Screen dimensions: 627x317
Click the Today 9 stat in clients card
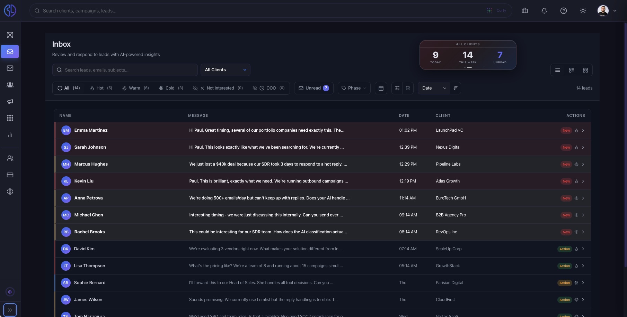pos(435,57)
